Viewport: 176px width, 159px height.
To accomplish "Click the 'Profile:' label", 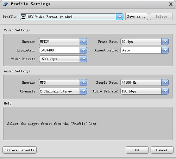I will click(x=10, y=17).
